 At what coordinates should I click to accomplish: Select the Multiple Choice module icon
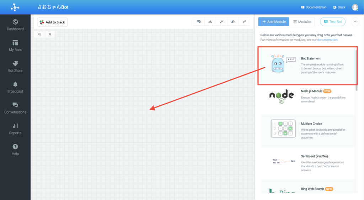[x=283, y=128]
